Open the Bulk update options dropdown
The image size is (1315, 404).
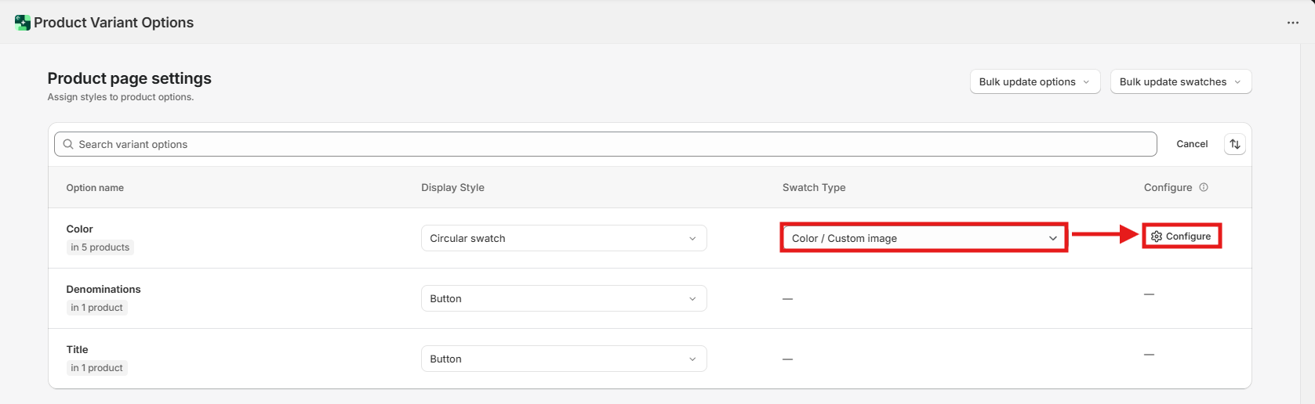tap(1034, 81)
